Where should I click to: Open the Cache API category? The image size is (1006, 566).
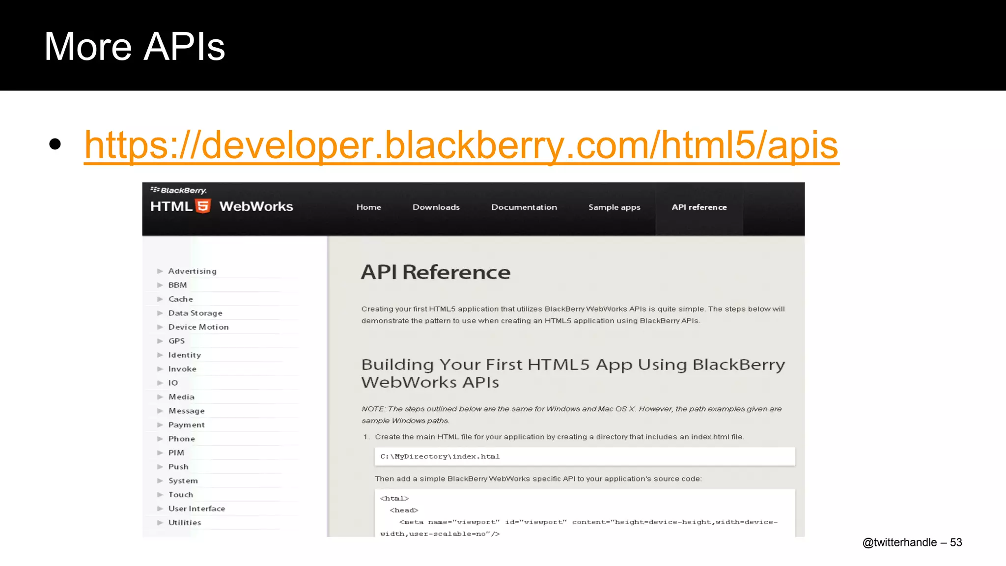[180, 299]
